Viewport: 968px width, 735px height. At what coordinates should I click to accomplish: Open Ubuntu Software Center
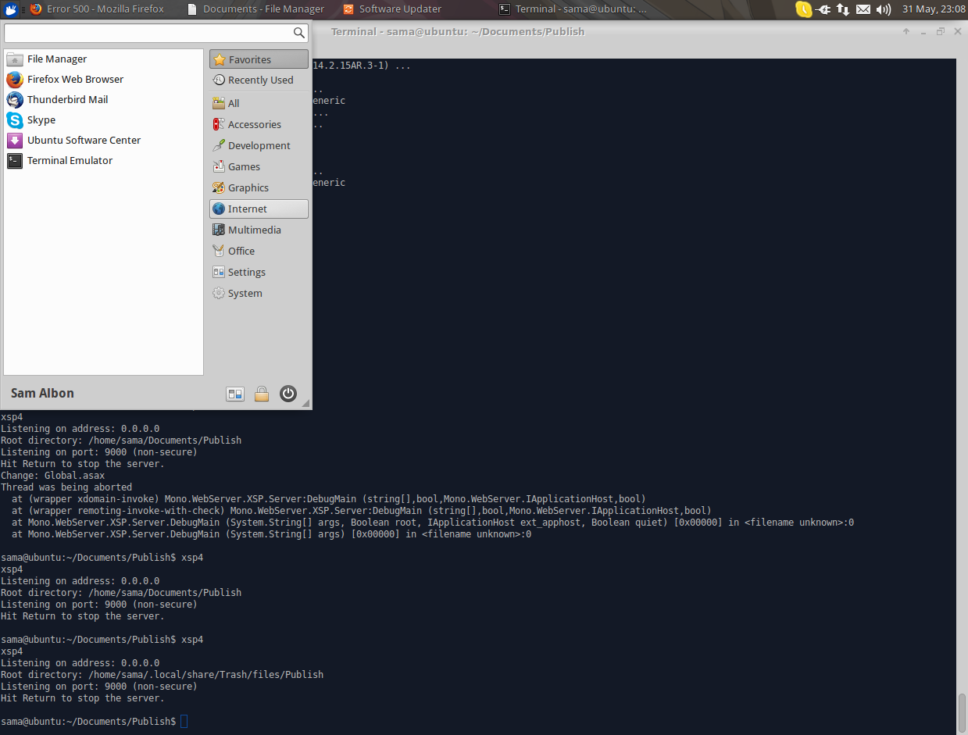(84, 140)
